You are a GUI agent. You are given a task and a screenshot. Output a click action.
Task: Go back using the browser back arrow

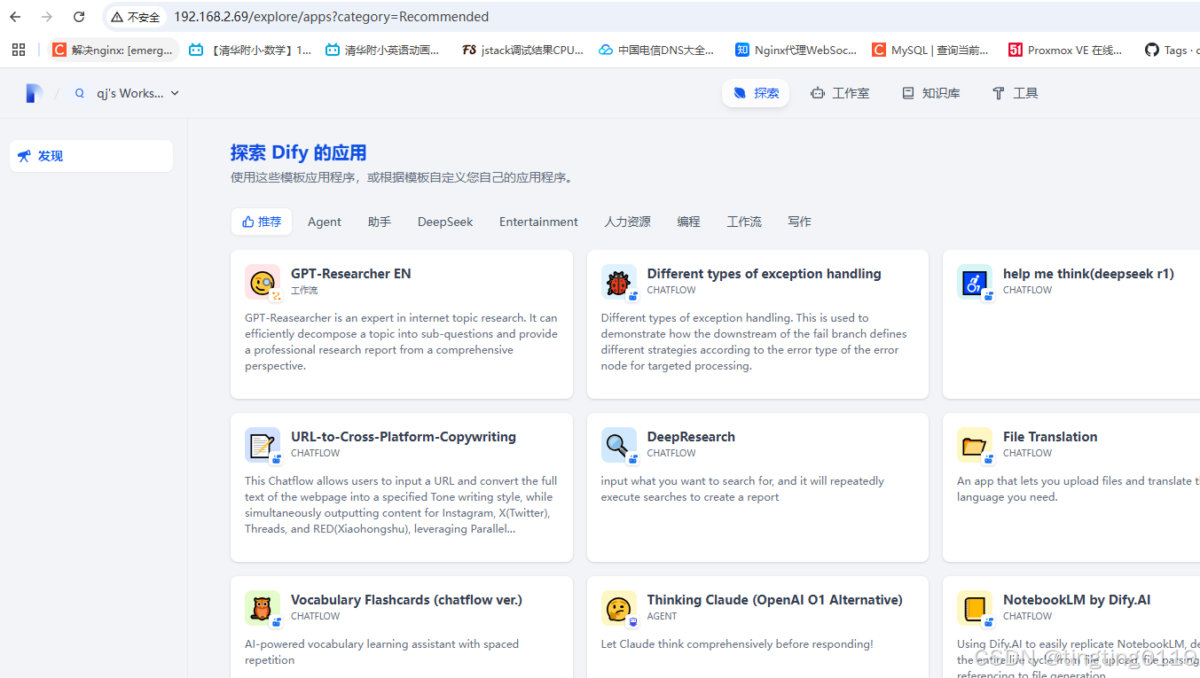tap(16, 17)
